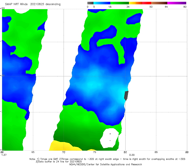Click the dark gray low-wind patch on the swath edge

[x=126, y=96]
